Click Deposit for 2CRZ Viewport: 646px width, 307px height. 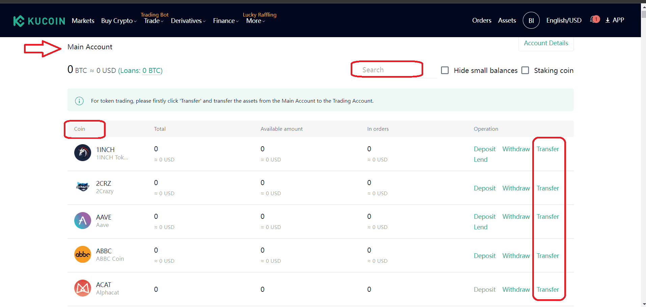click(485, 188)
